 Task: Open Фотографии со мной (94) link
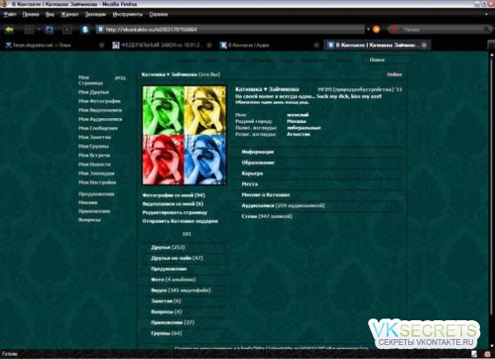pos(173,195)
